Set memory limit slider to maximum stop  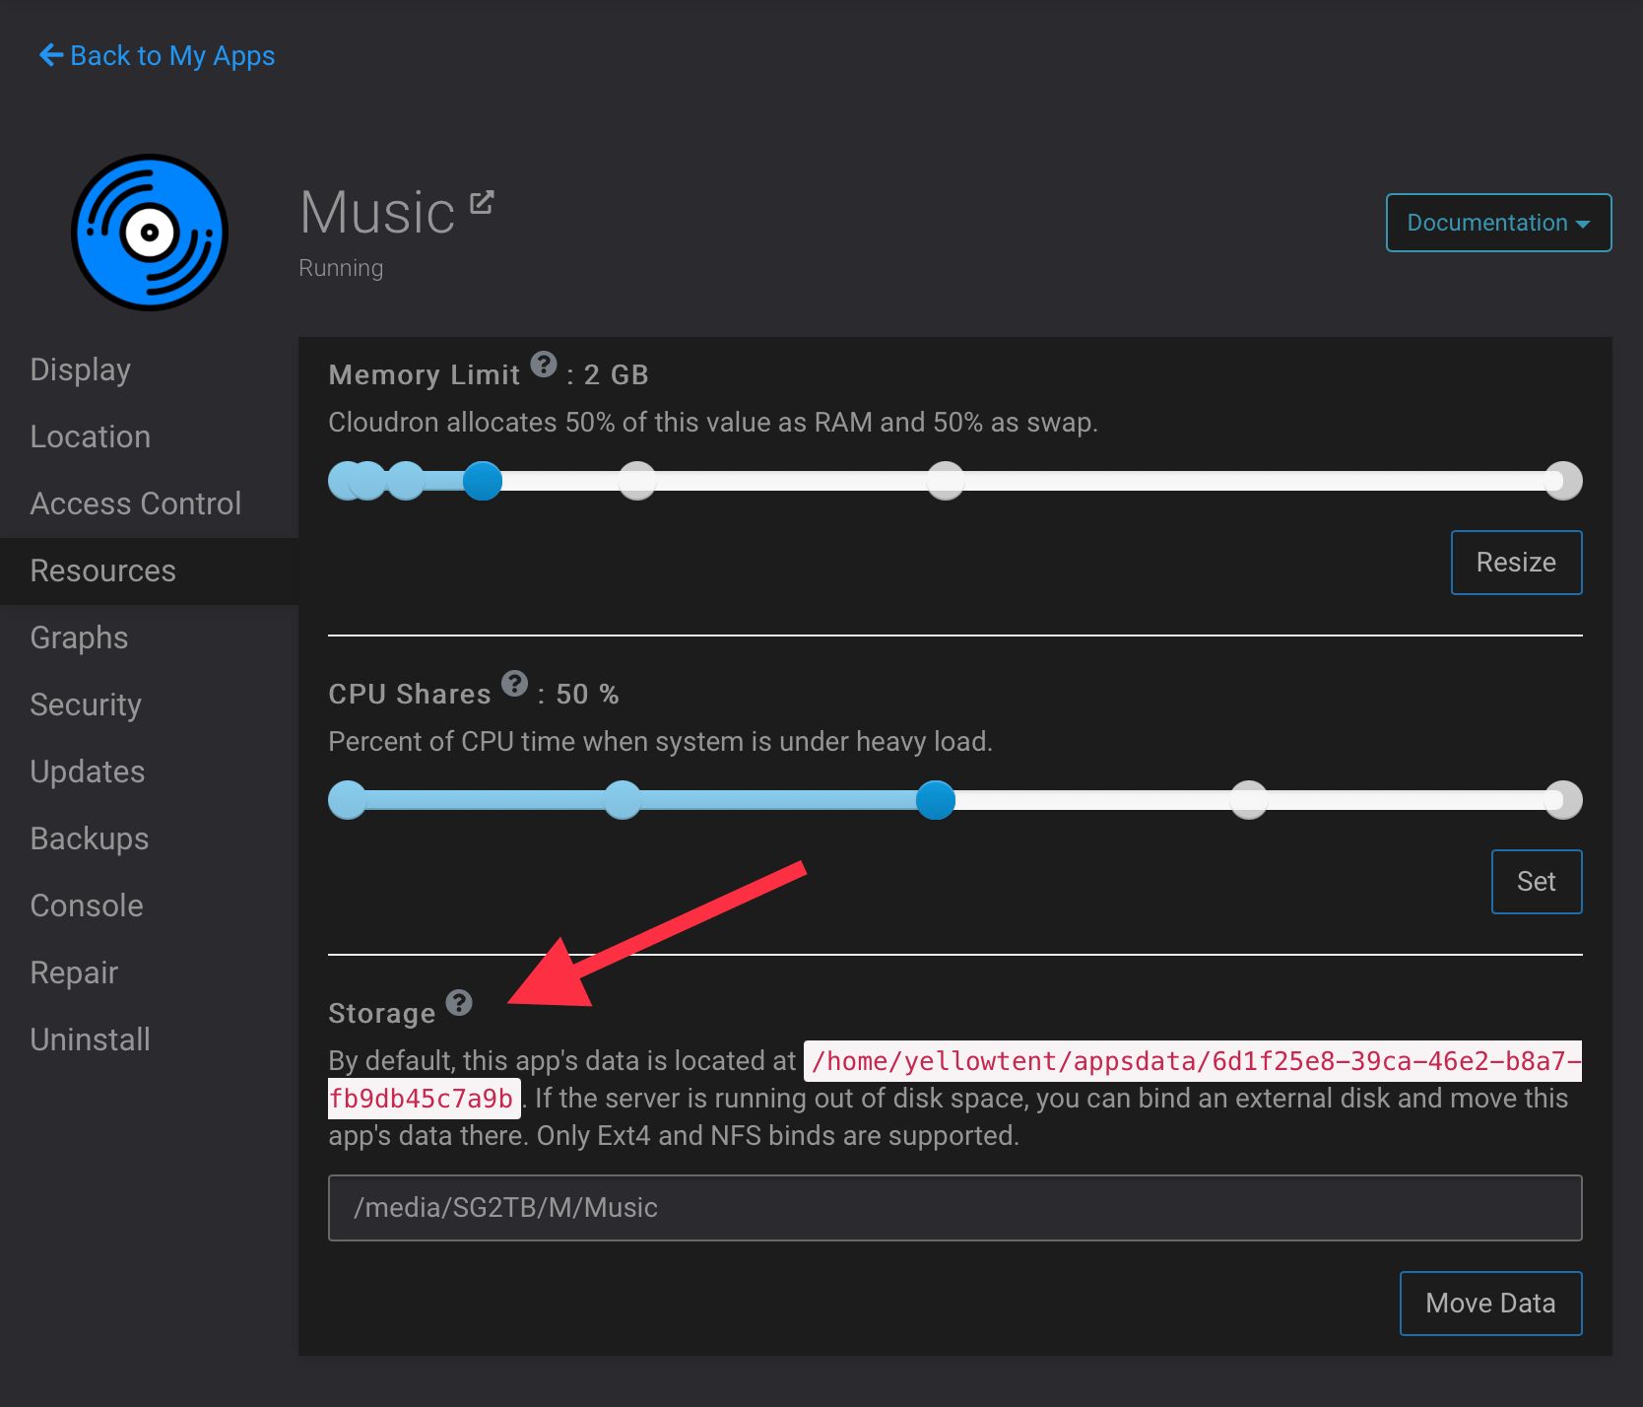coord(1562,481)
